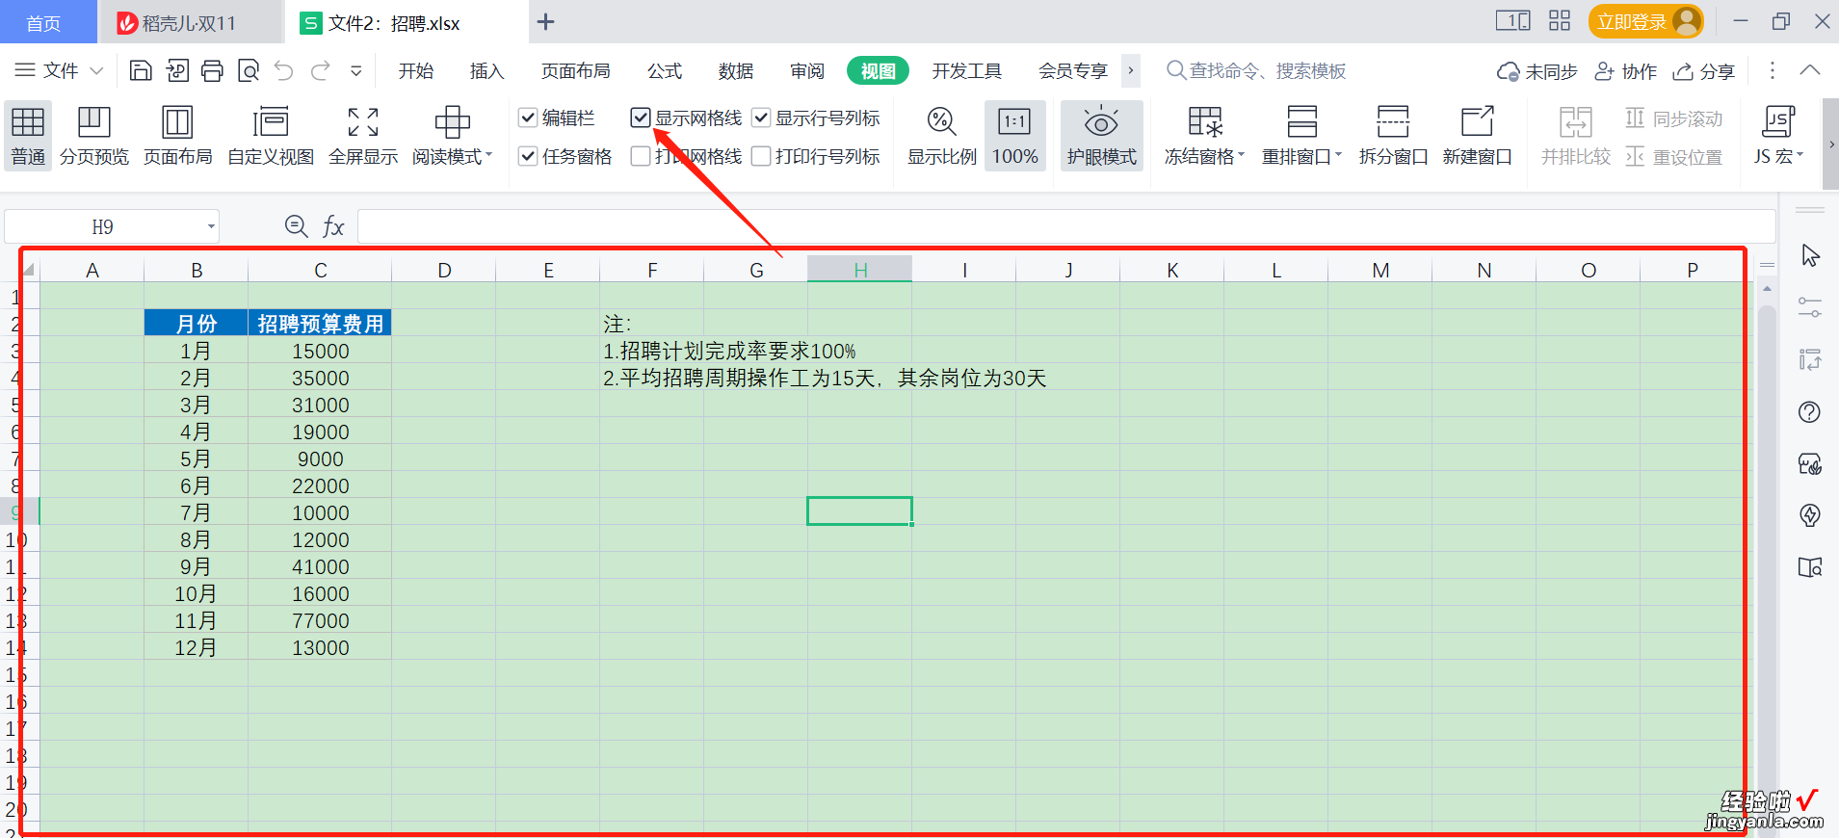Screen dimensions: 1839x838
Task: Toggle Eye Protection mode (护眼模式)
Action: [1101, 136]
